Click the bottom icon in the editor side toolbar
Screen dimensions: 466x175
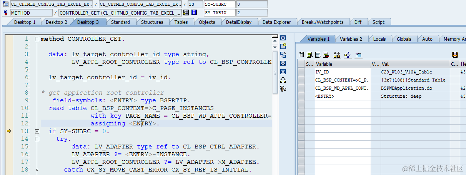click(283, 88)
